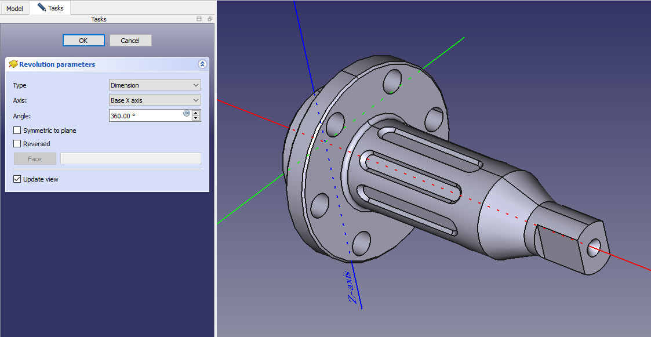Image resolution: width=651 pixels, height=337 pixels.
Task: Decrease Angle with the down arrow
Action: [196, 118]
